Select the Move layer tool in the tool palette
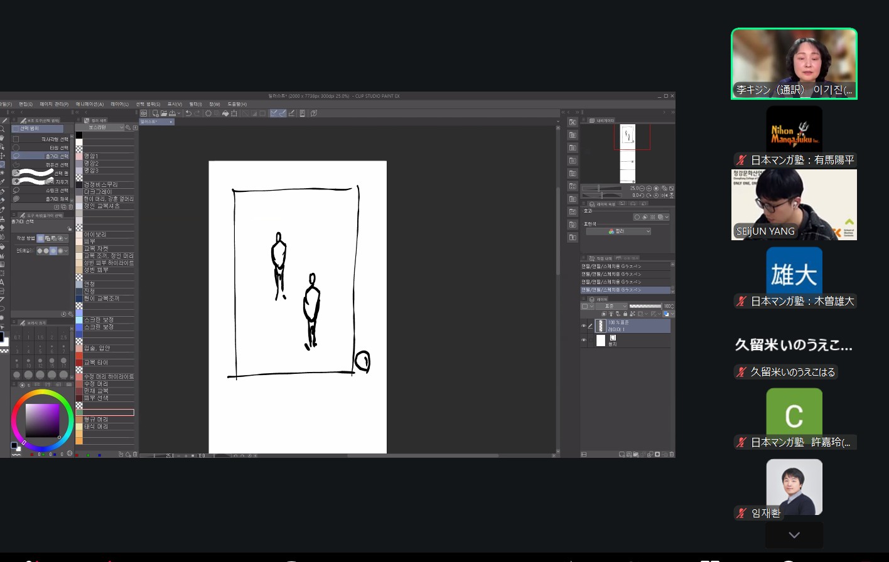This screenshot has height=562, width=889. (x=3, y=156)
